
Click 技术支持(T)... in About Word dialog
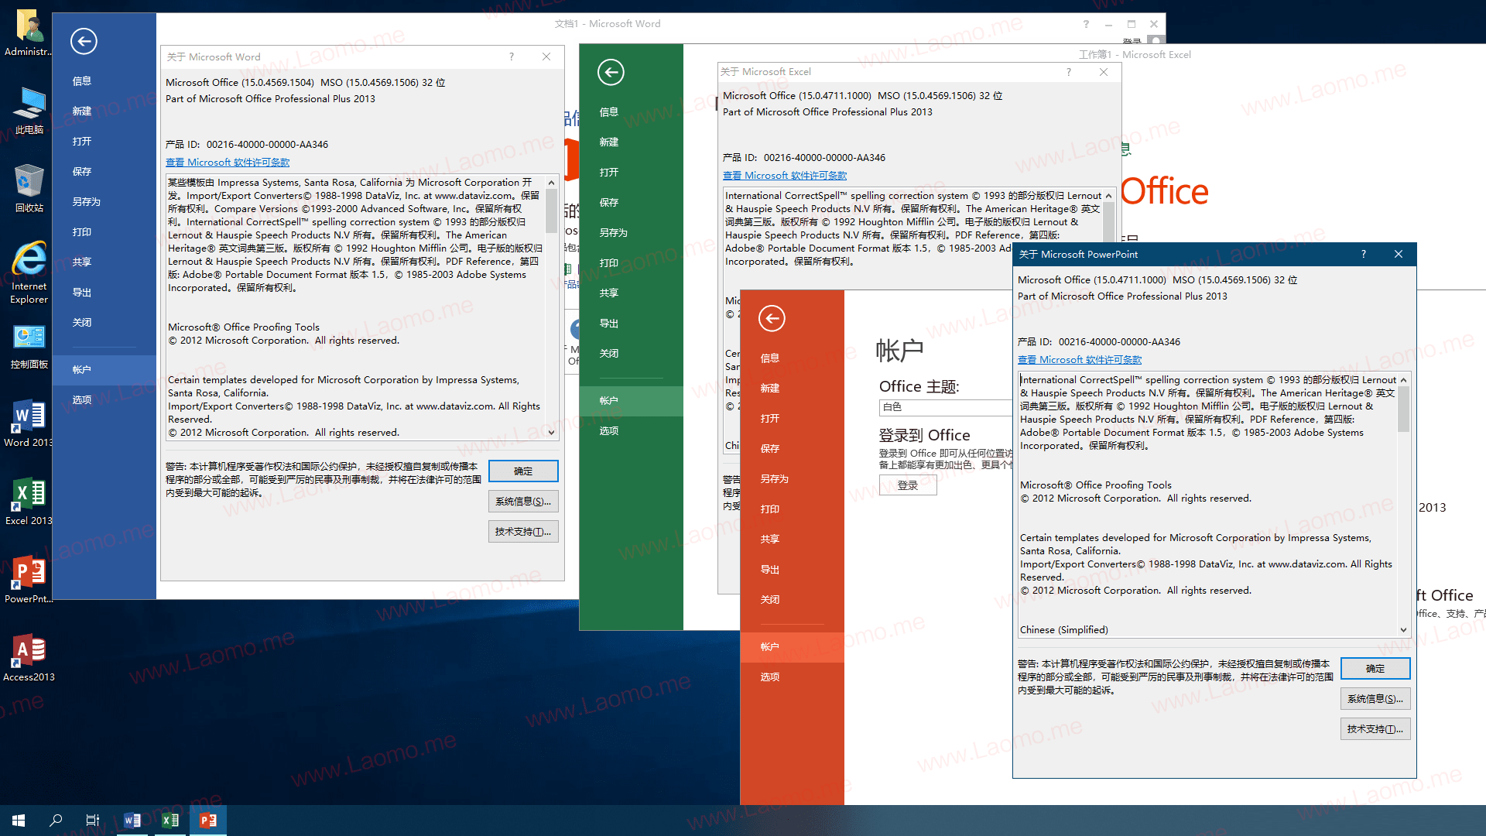pyautogui.click(x=523, y=531)
